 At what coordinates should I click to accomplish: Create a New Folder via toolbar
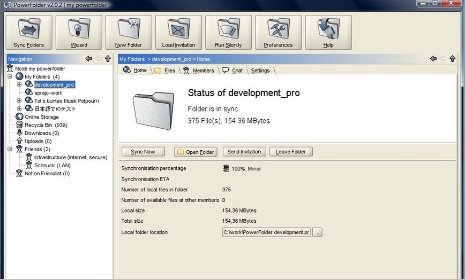[x=129, y=33]
